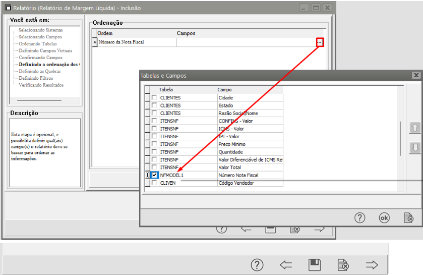Close the Tabelas e Campos dialog
The image size is (423, 275).
(x=415, y=76)
